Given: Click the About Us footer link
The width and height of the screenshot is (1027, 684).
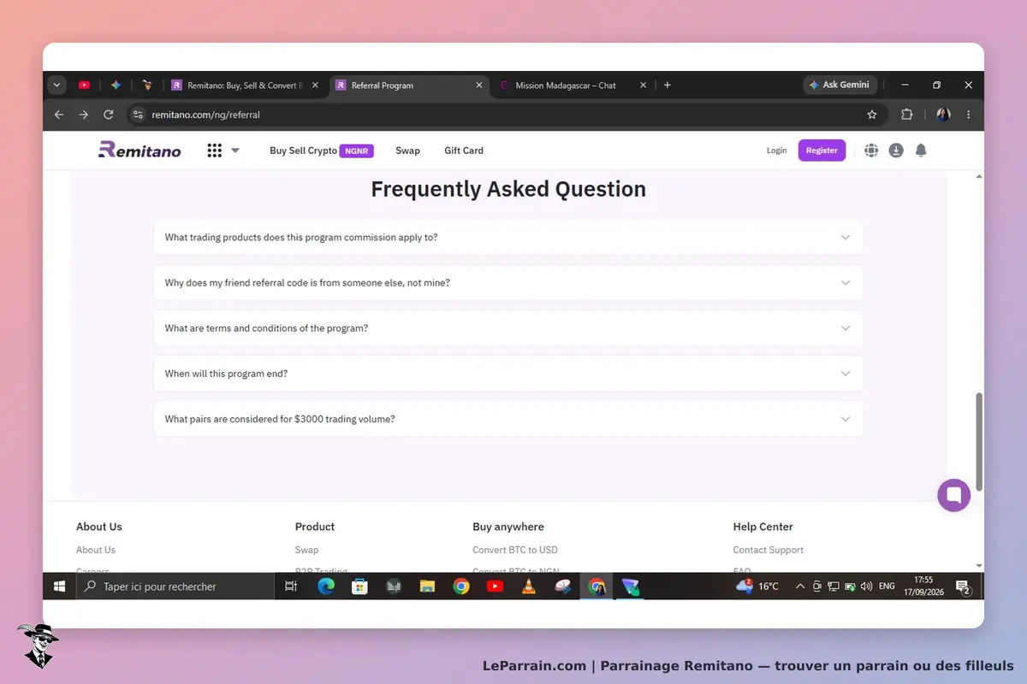Looking at the screenshot, I should tap(96, 550).
